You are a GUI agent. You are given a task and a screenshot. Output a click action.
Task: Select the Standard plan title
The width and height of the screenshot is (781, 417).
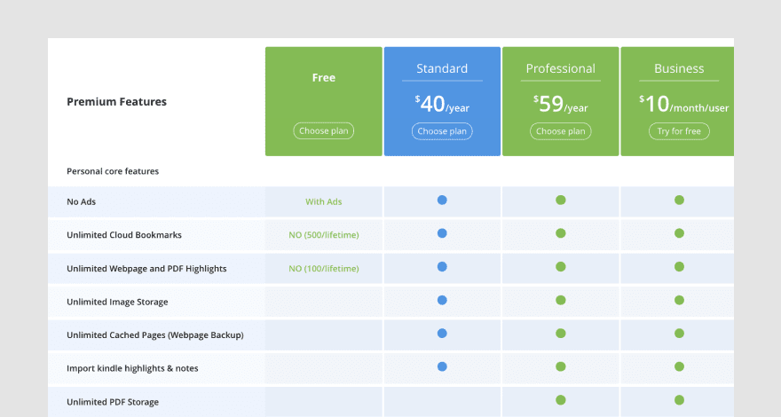442,68
